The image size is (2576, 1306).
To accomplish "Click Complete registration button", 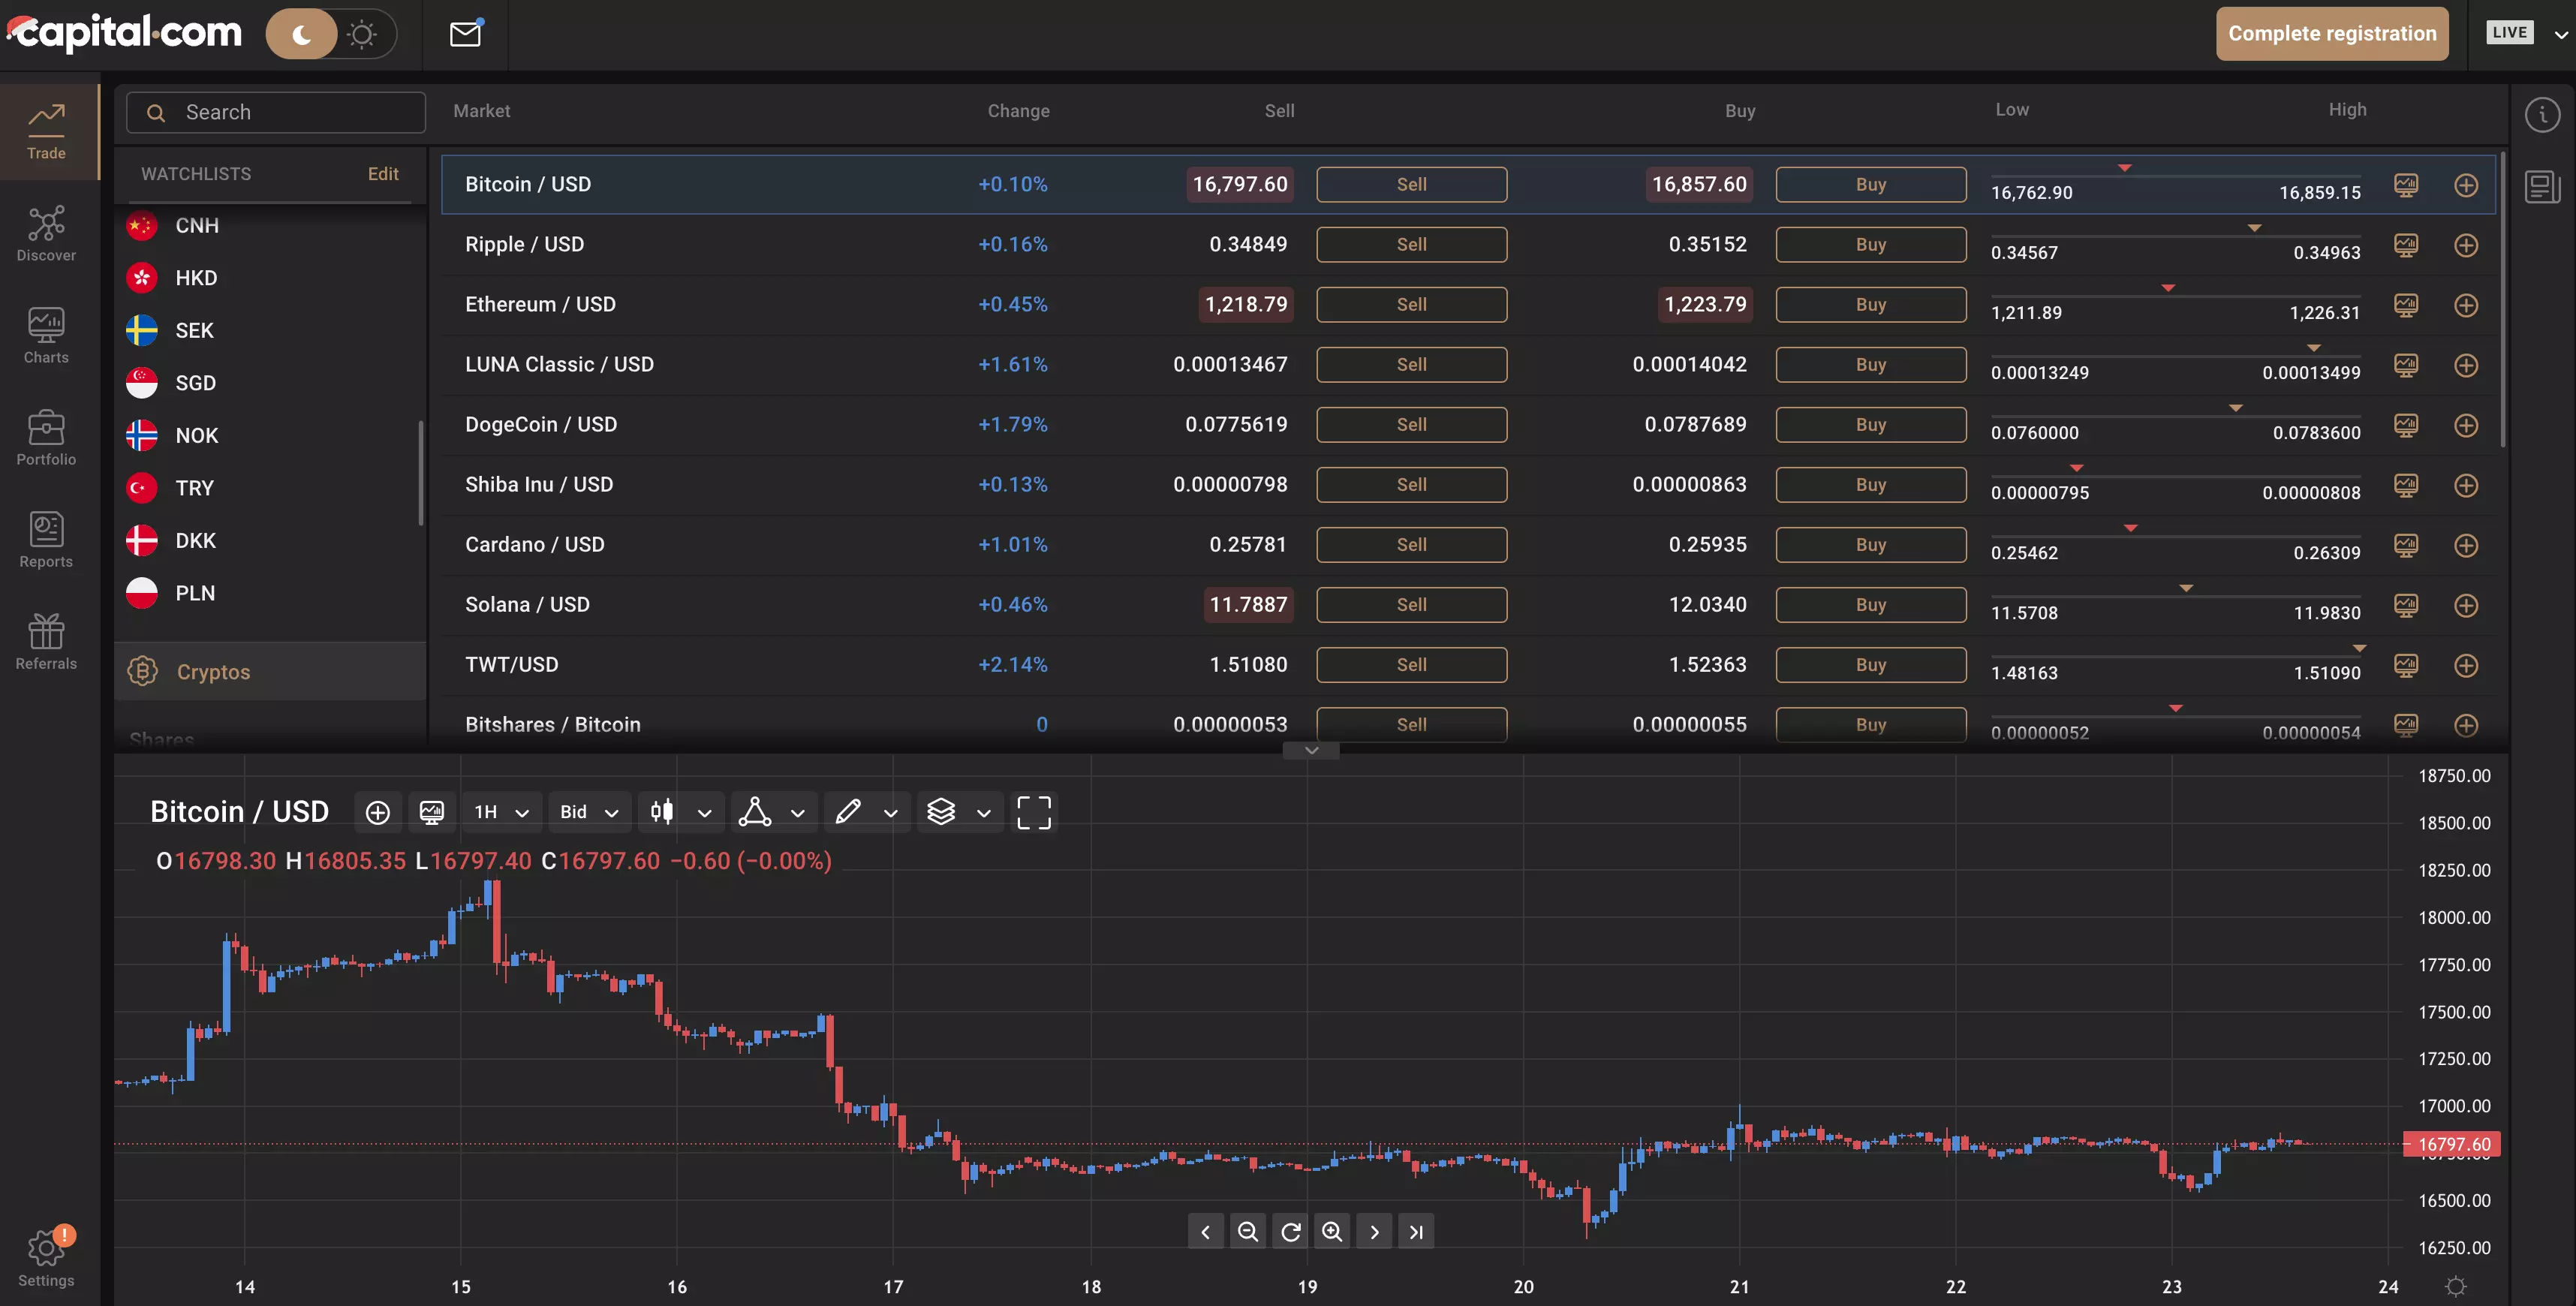I will coord(2332,34).
